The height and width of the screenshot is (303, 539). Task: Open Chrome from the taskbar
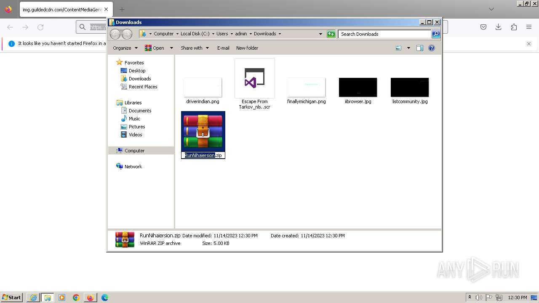coord(76,298)
